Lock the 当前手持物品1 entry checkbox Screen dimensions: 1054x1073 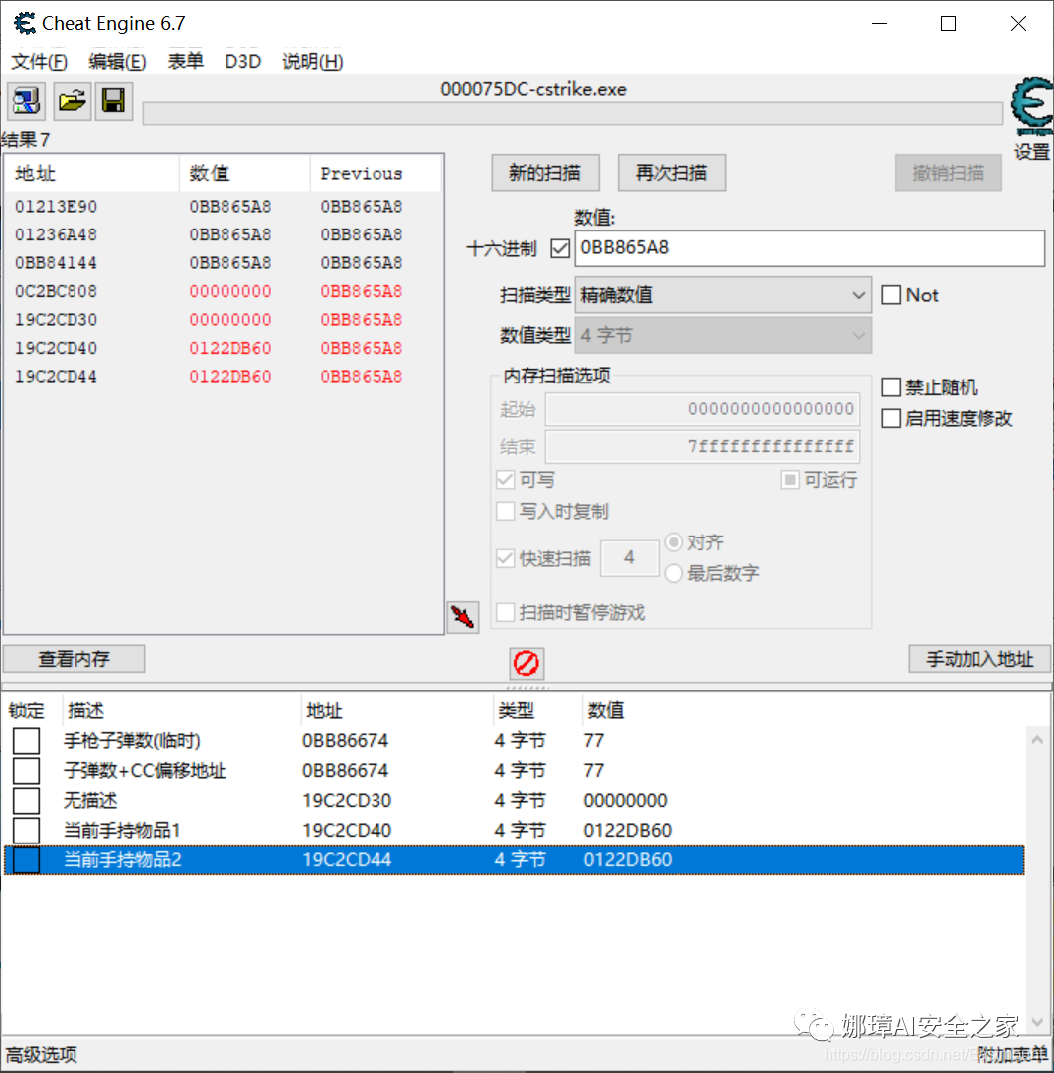tap(26, 830)
